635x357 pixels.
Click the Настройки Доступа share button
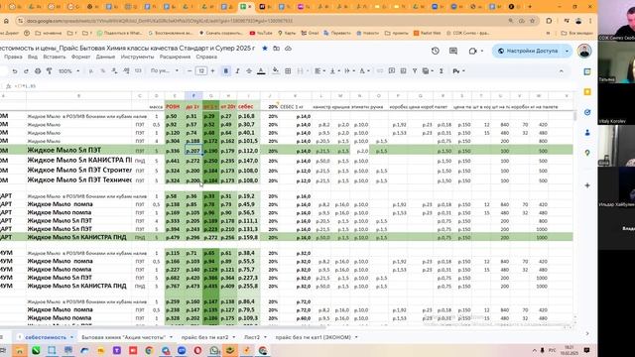point(528,51)
